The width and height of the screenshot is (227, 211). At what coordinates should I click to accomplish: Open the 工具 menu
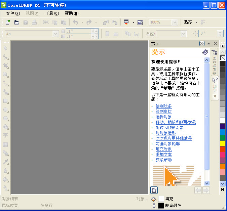[52, 13]
